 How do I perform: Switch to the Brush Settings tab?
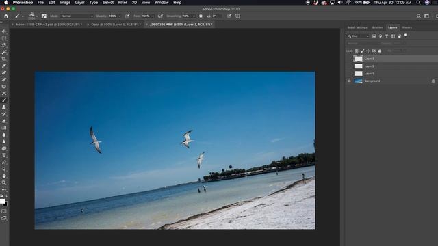[x=357, y=27]
